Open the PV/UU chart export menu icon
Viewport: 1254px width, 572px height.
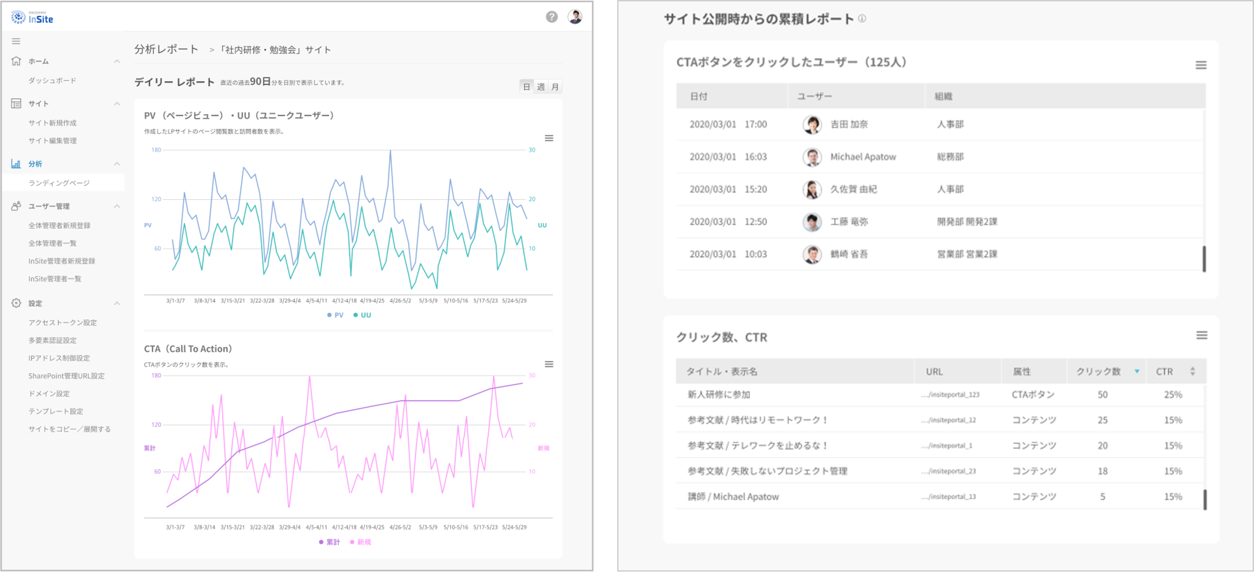pos(549,138)
